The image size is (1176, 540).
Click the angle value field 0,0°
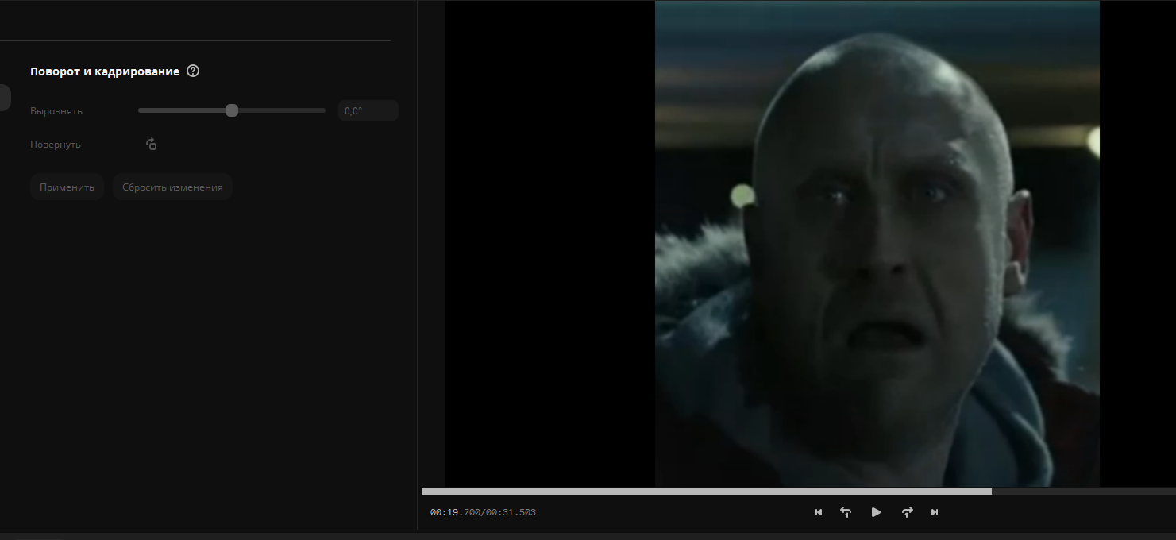(x=368, y=110)
